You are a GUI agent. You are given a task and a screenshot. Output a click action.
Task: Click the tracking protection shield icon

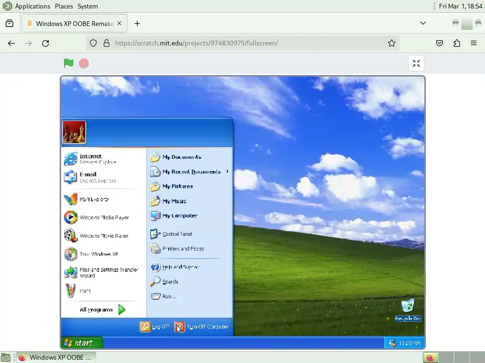(x=93, y=43)
